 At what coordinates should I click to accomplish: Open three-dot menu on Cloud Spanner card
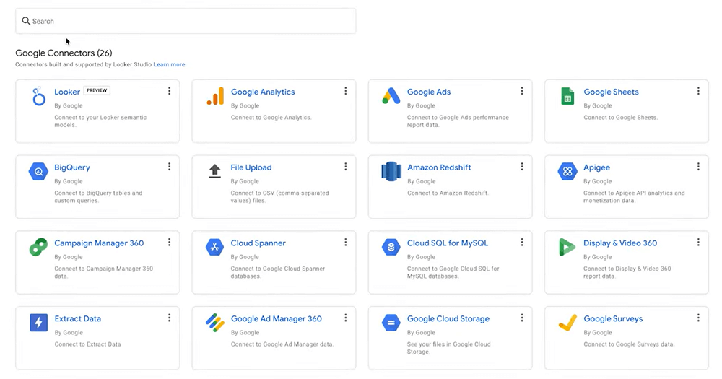(x=345, y=243)
